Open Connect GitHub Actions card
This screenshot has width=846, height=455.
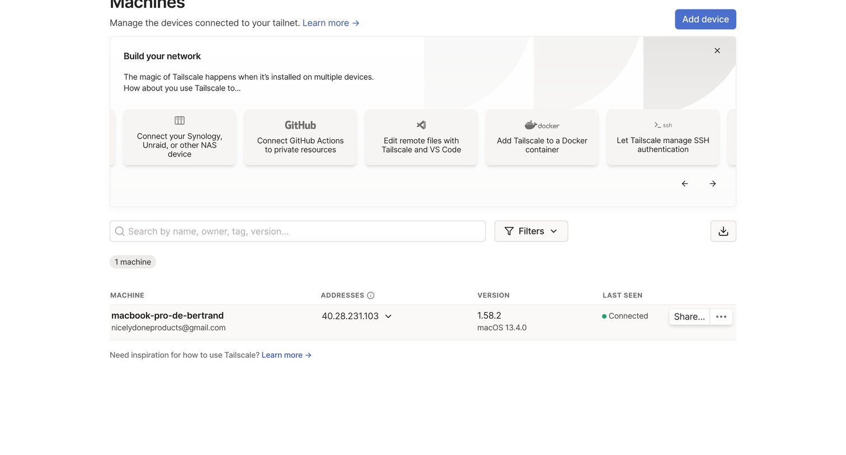pyautogui.click(x=300, y=138)
